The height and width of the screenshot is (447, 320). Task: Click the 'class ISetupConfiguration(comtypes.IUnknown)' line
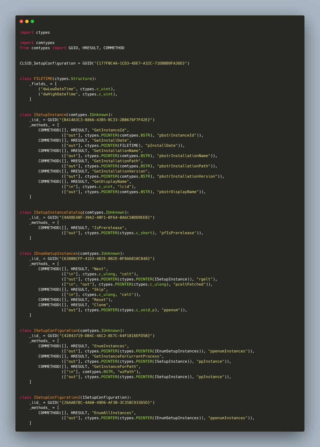click(x=72, y=330)
